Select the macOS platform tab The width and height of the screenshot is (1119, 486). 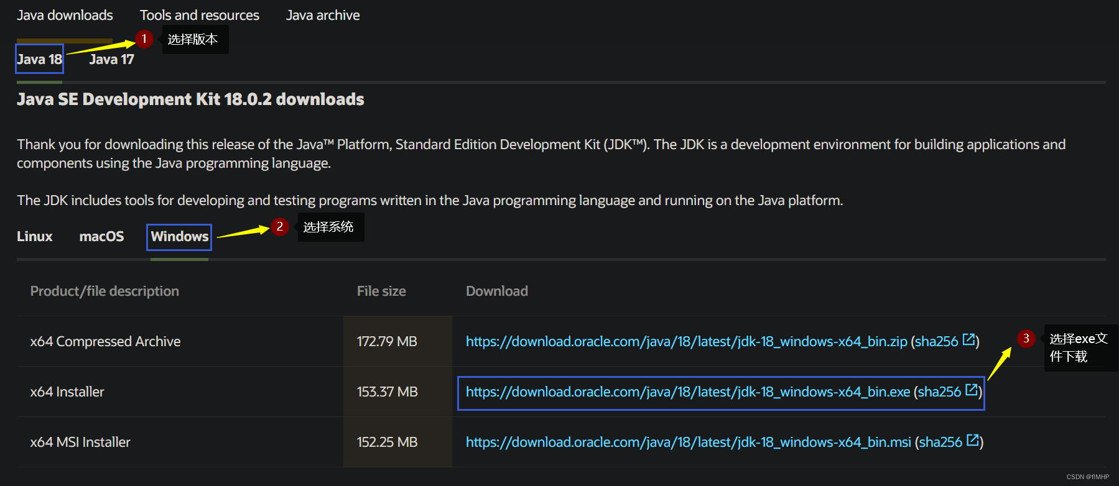pos(101,237)
